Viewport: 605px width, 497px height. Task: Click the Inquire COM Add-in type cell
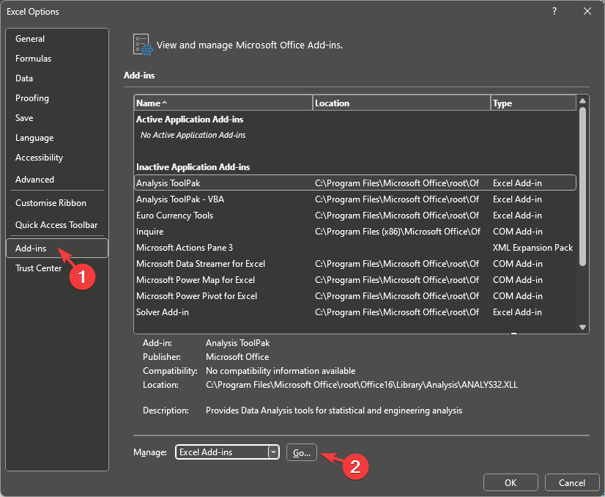point(518,232)
